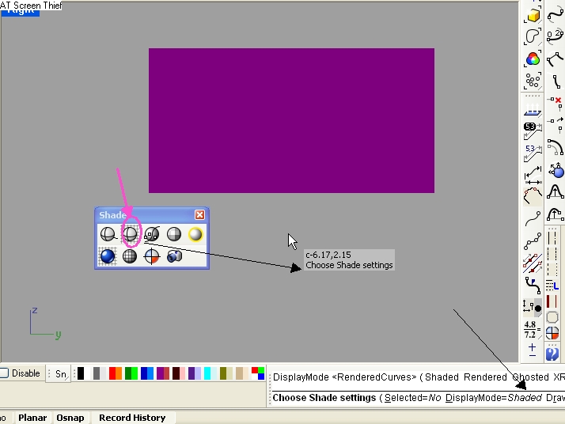Toggle Record History in status bar
This screenshot has width=565, height=424.
pos(132,418)
